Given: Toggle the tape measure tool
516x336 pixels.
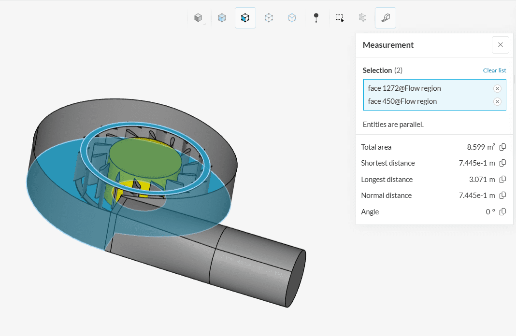Looking at the screenshot, I should click(x=385, y=18).
